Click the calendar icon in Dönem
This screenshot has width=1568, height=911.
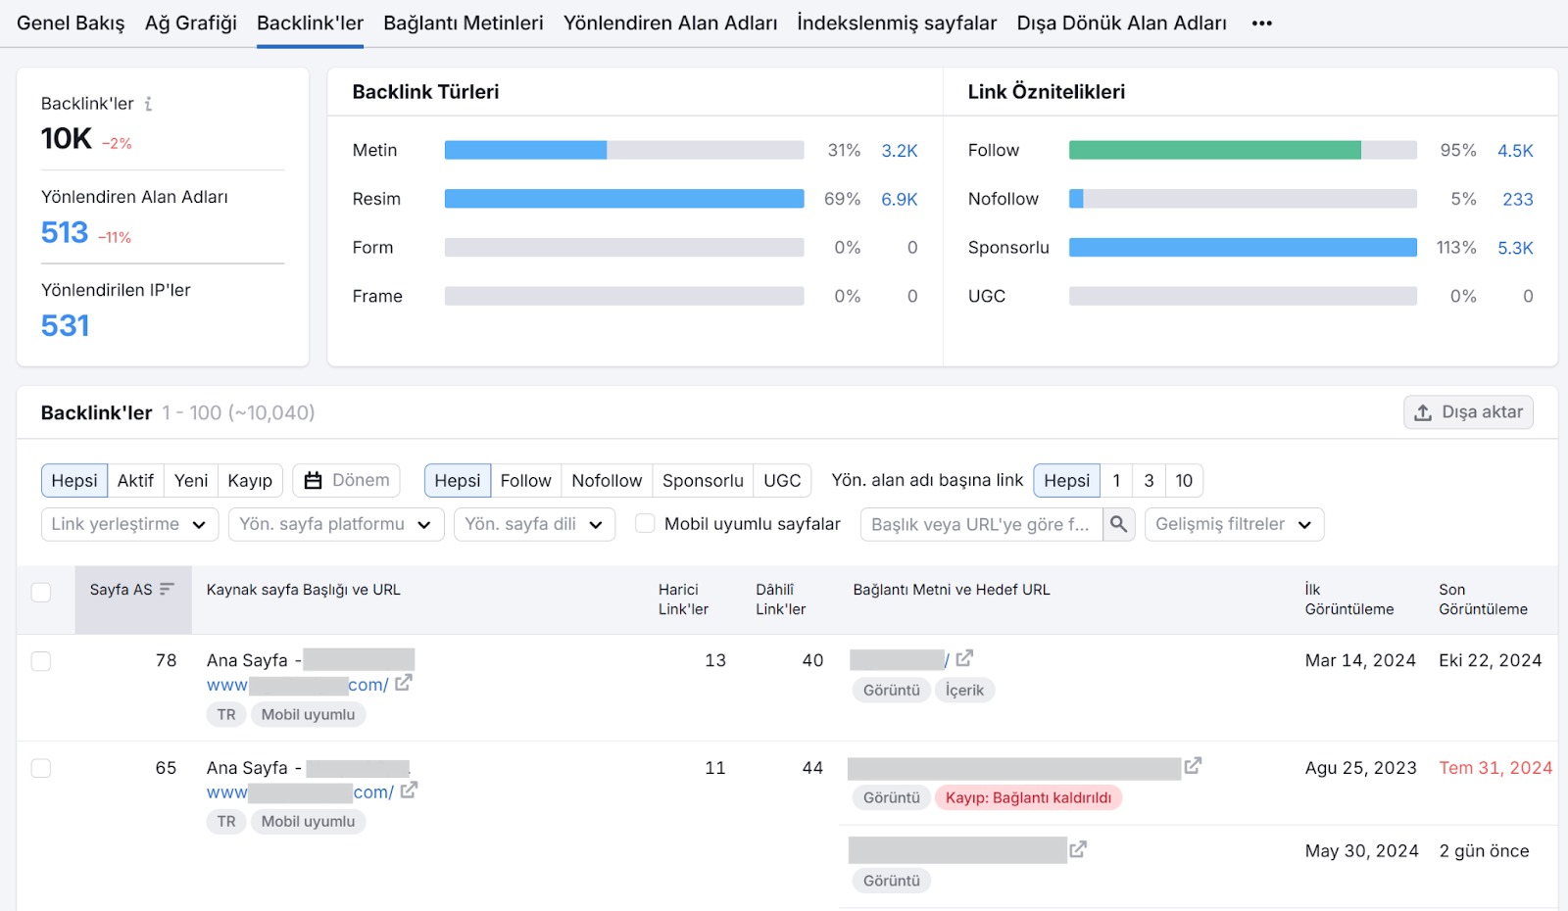point(313,481)
